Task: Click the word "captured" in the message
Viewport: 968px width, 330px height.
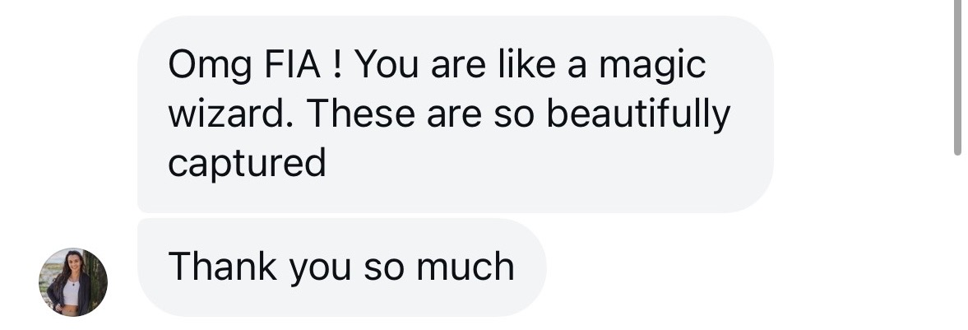Action: click(x=247, y=164)
